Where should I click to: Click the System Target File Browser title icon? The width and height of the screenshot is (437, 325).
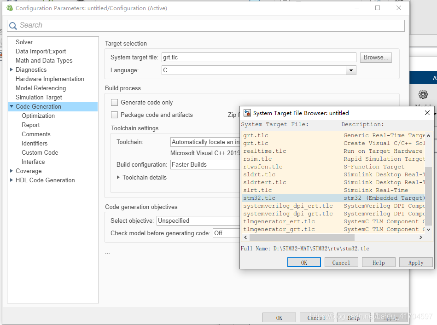pyautogui.click(x=247, y=113)
